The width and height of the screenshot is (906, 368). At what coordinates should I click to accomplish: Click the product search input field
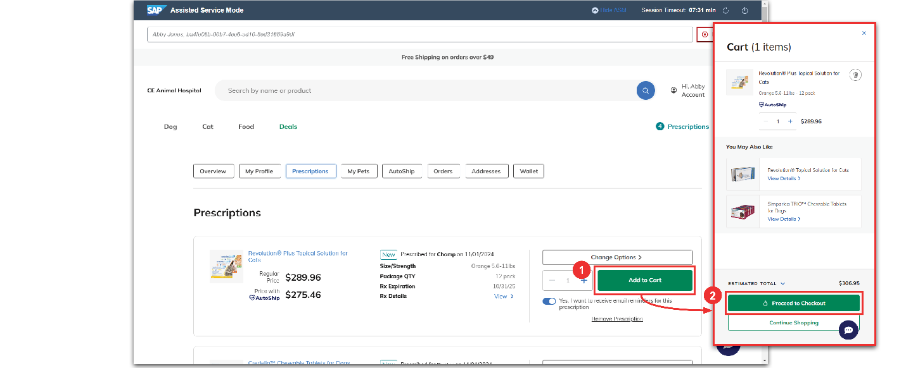coord(424,90)
